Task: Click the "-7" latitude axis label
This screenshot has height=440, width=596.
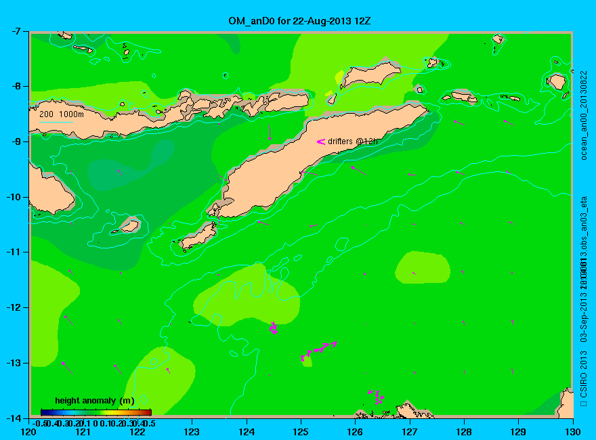Action: click(x=16, y=31)
